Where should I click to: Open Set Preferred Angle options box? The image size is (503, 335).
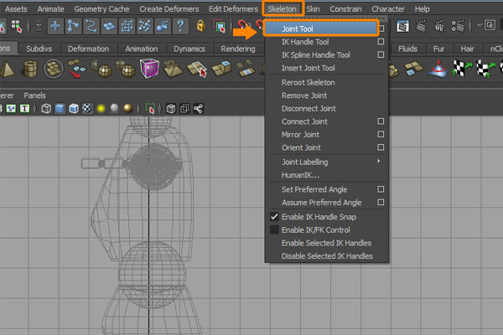tap(381, 189)
